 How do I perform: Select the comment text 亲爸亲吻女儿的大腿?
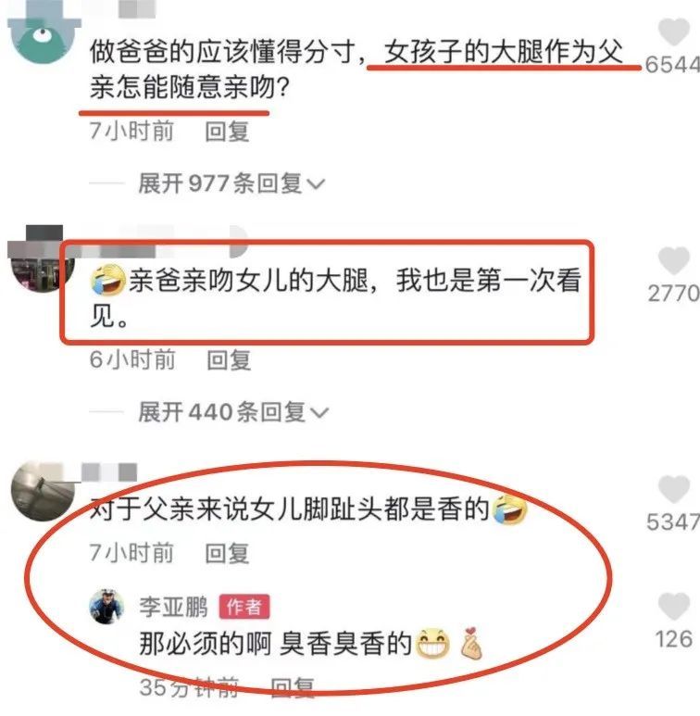click(x=249, y=280)
